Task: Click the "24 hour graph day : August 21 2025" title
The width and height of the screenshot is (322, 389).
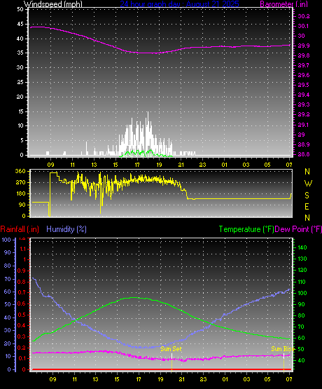Action: [x=180, y=4]
